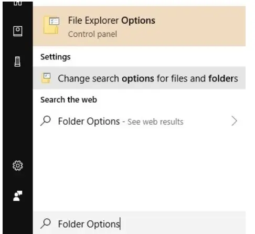Open the Folder Options web suggestion text
This screenshot has height=234, width=255.
(89, 121)
